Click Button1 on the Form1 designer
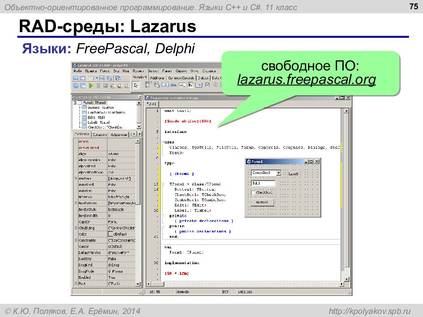This screenshot has width=423, height=317. [x=262, y=202]
